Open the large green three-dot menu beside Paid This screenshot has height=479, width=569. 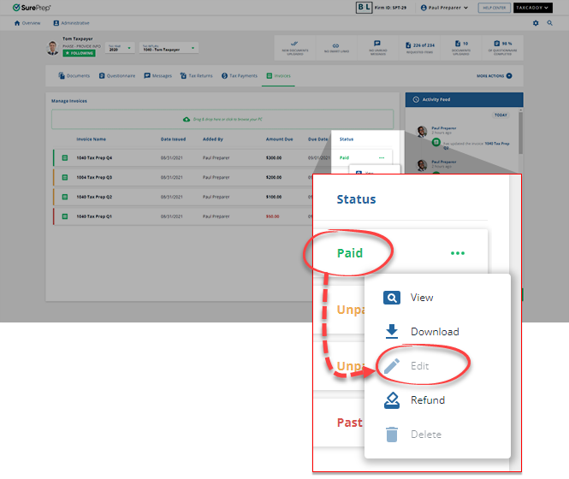point(458,253)
